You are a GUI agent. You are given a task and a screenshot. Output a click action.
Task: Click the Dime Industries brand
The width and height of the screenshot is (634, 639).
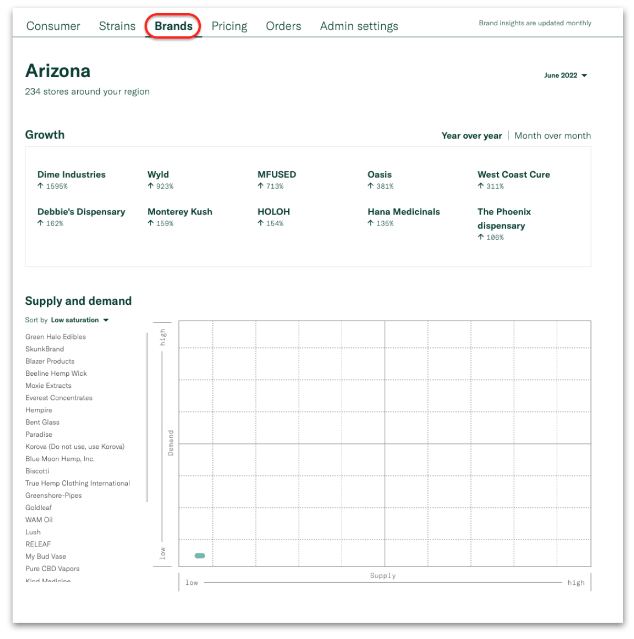click(71, 174)
